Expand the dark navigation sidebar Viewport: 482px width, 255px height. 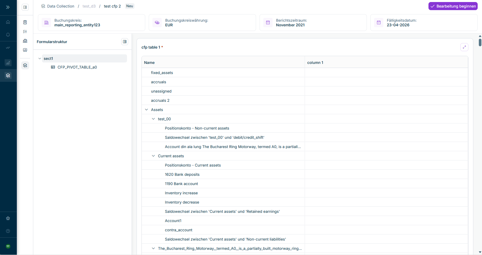coord(8,7)
